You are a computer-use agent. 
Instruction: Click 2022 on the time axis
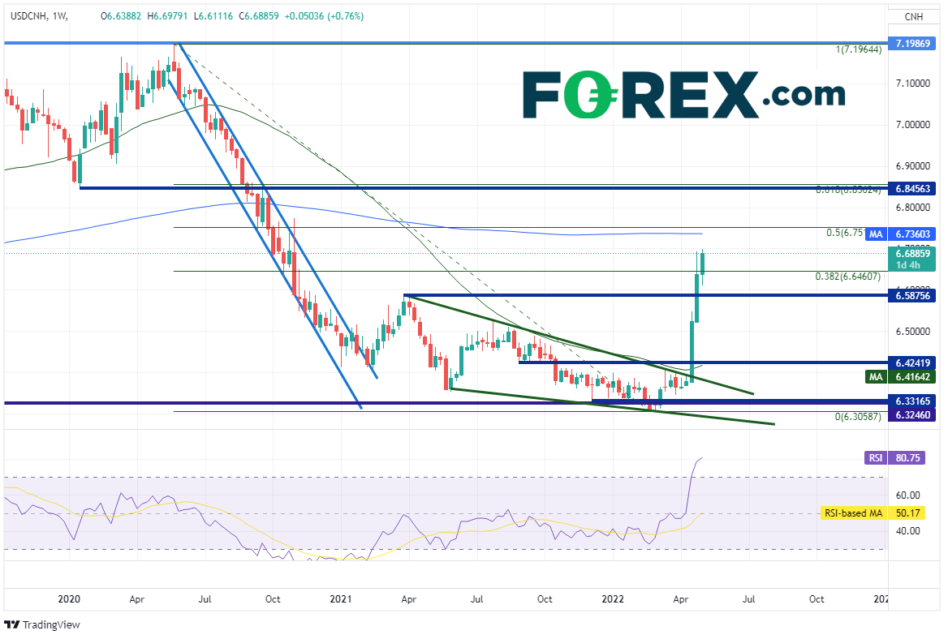tap(611, 598)
